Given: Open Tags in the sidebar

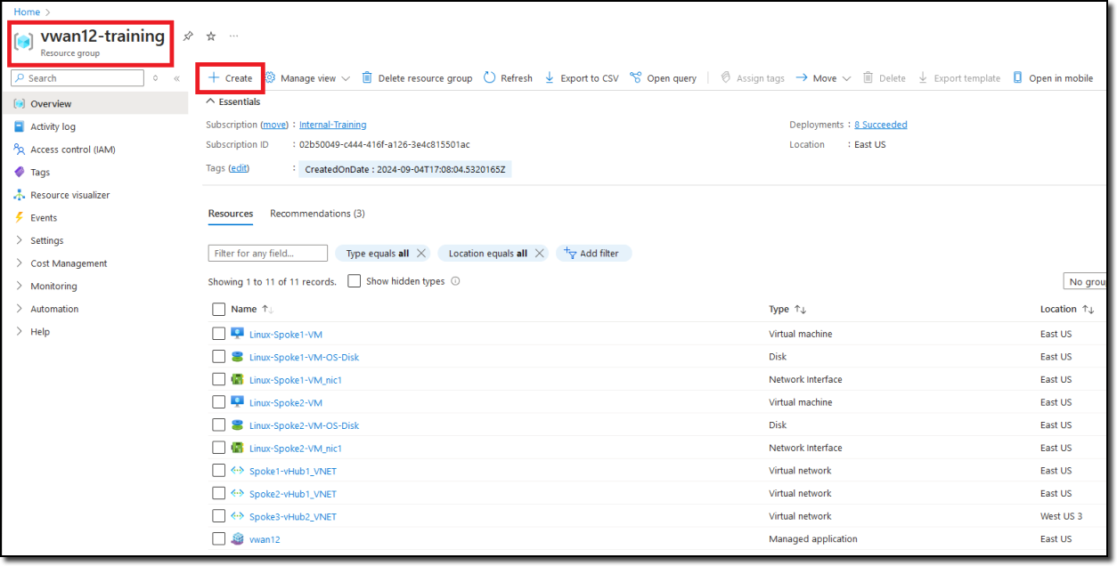Looking at the screenshot, I should point(40,173).
